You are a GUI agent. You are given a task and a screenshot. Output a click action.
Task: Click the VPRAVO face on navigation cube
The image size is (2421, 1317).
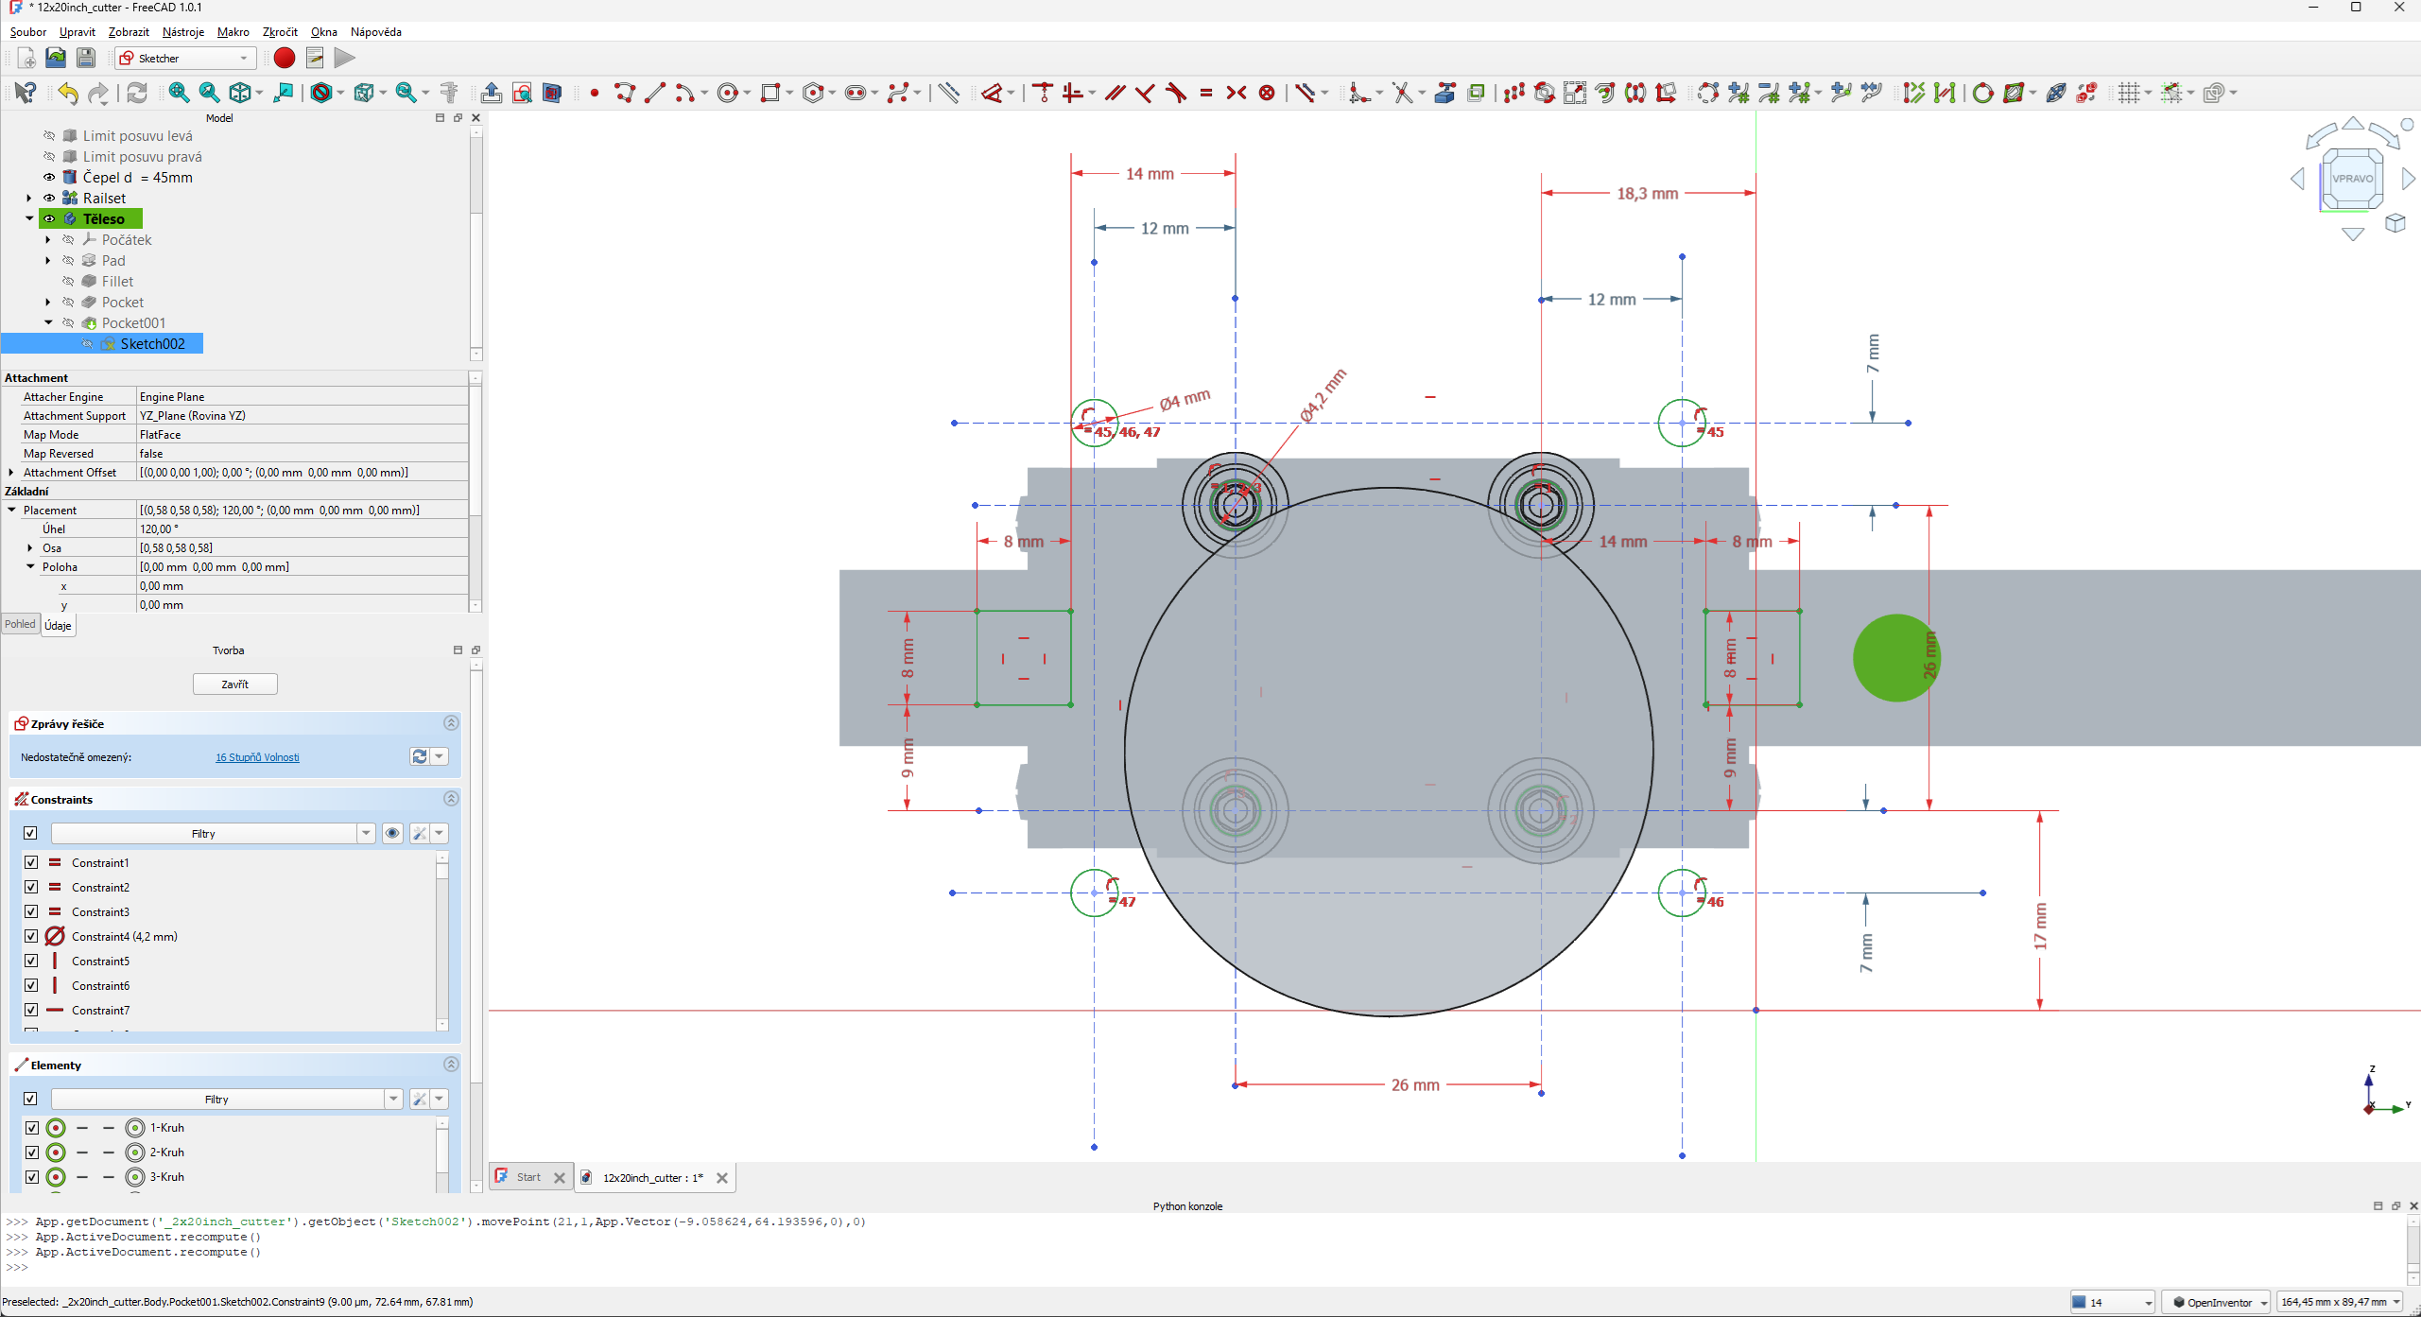(x=2352, y=179)
